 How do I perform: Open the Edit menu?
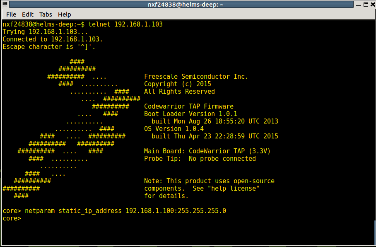point(28,15)
